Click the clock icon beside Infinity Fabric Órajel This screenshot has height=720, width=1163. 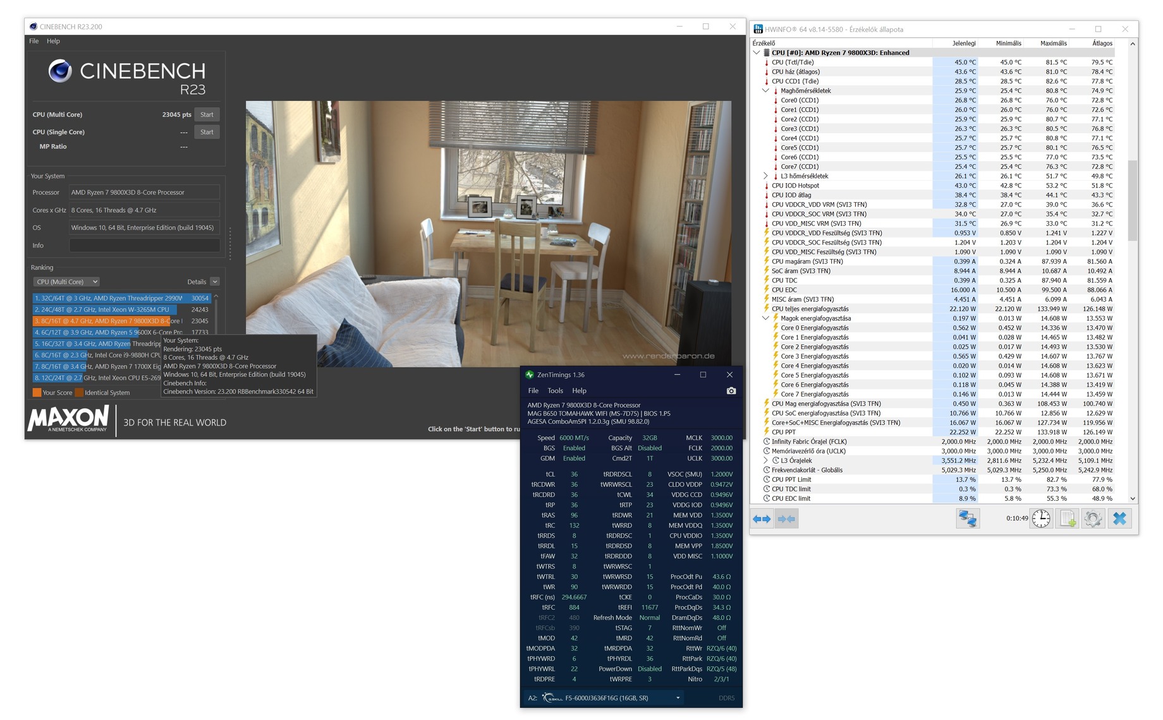(766, 441)
